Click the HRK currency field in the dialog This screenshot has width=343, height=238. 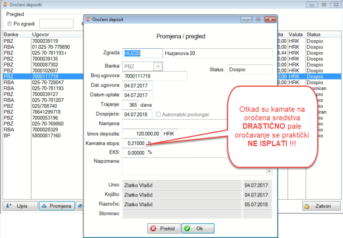[170, 134]
